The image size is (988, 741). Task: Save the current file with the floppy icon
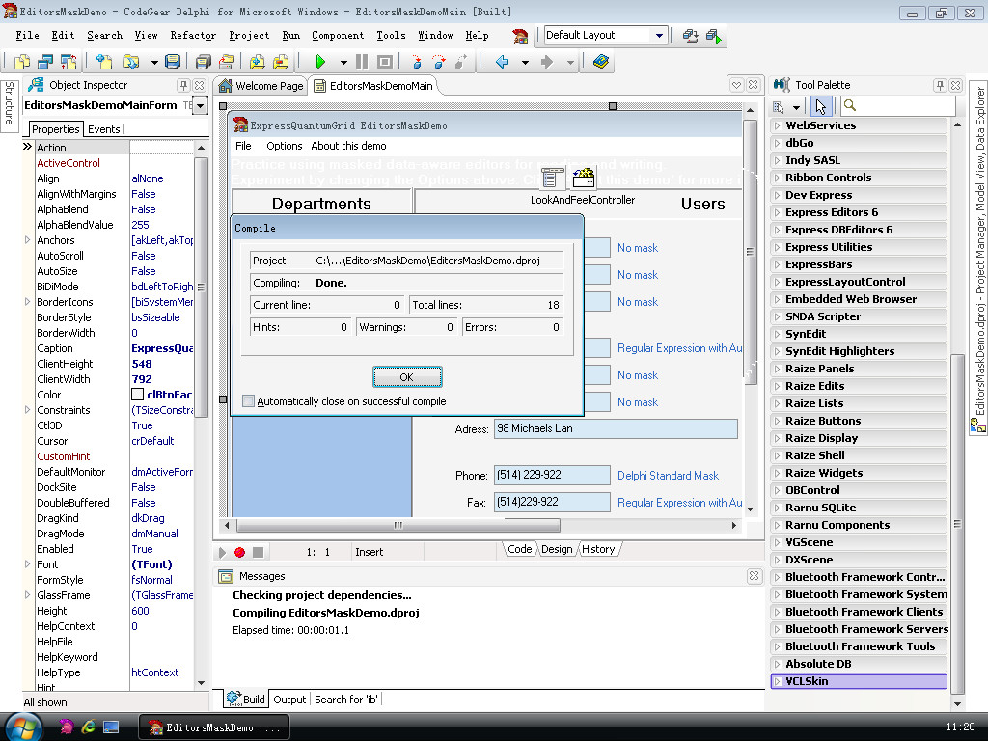click(x=172, y=62)
